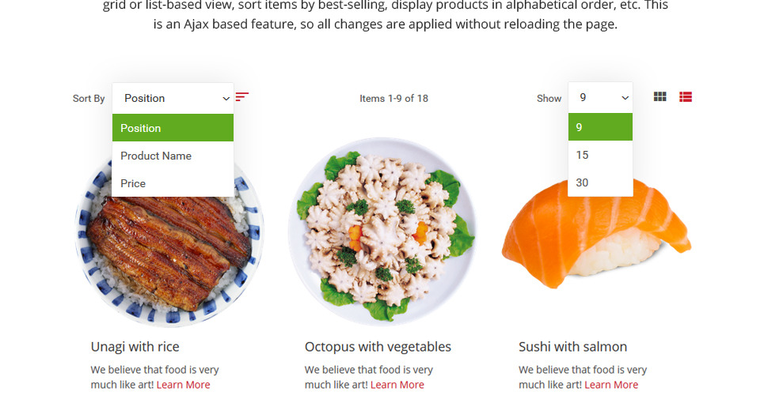
Task: Switch to grid view
Action: tap(659, 97)
